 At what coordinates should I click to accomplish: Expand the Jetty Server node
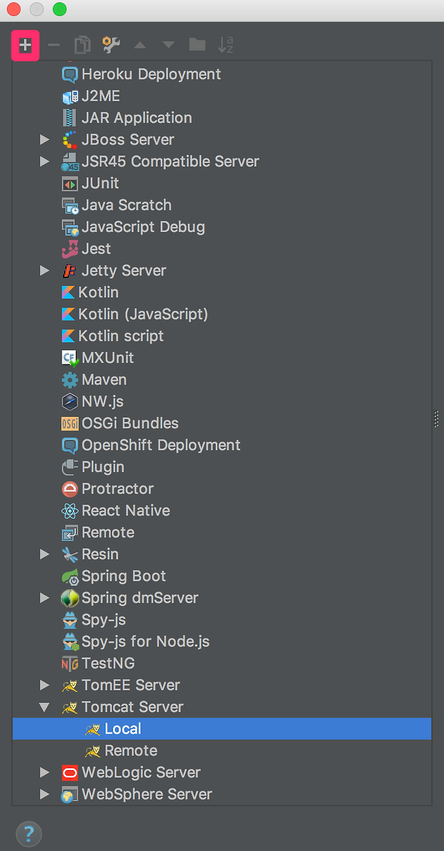[x=44, y=270]
